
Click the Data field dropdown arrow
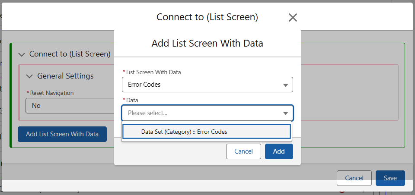(x=285, y=113)
